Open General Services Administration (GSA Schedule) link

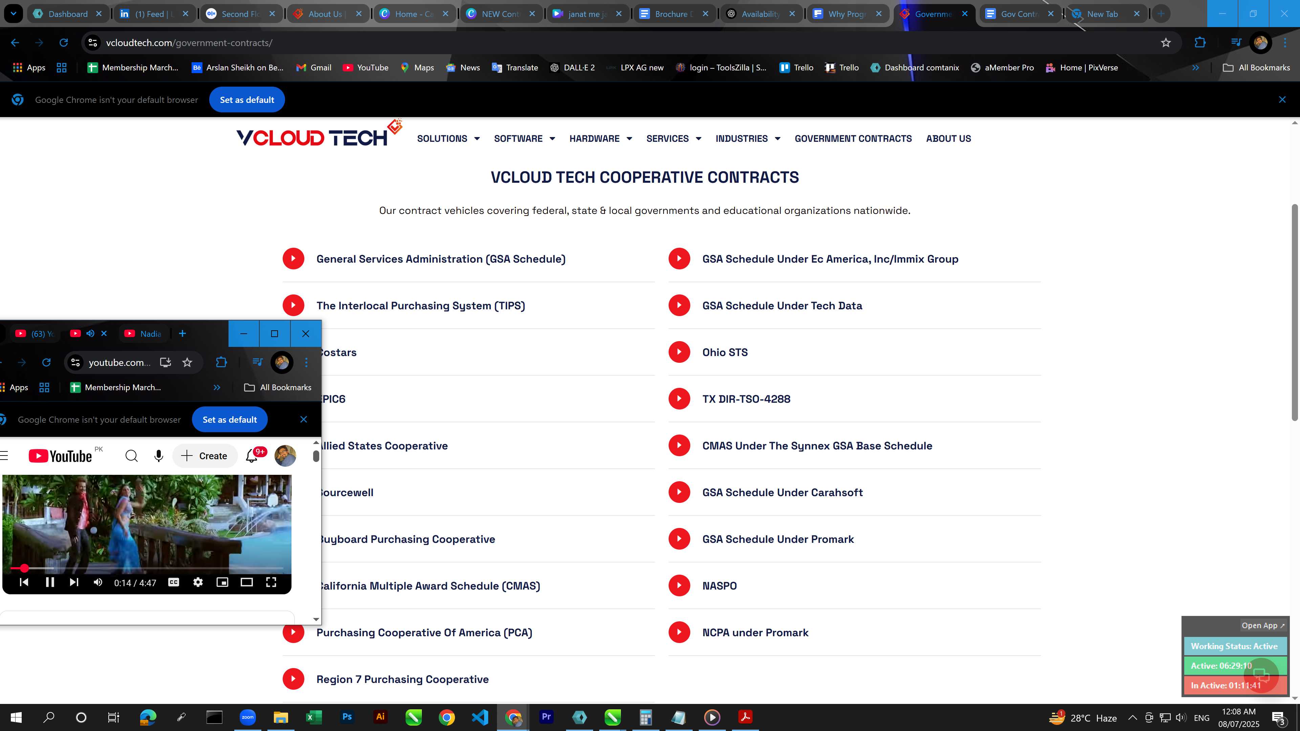click(x=440, y=259)
